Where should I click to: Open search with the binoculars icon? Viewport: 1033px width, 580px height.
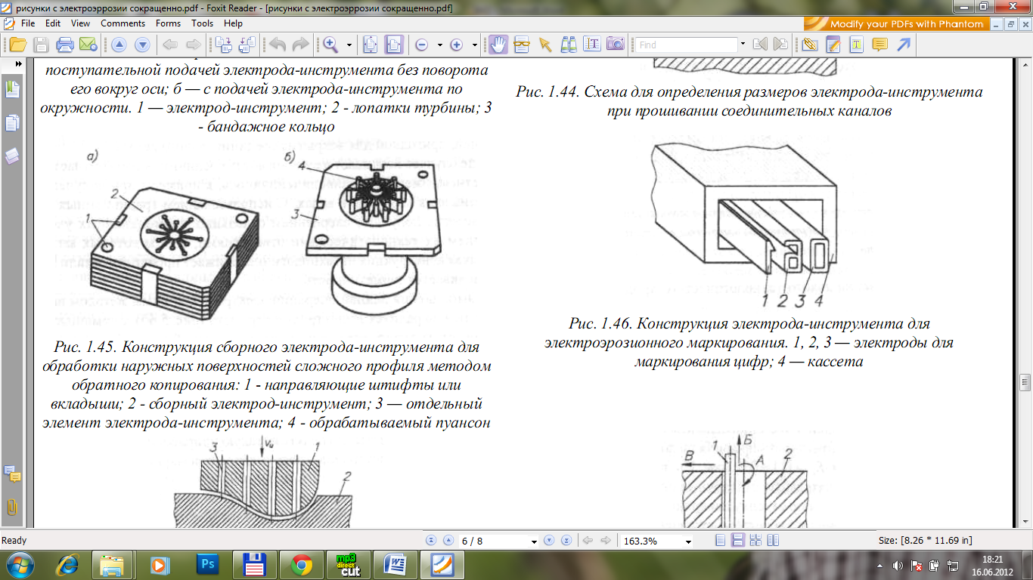click(x=569, y=45)
